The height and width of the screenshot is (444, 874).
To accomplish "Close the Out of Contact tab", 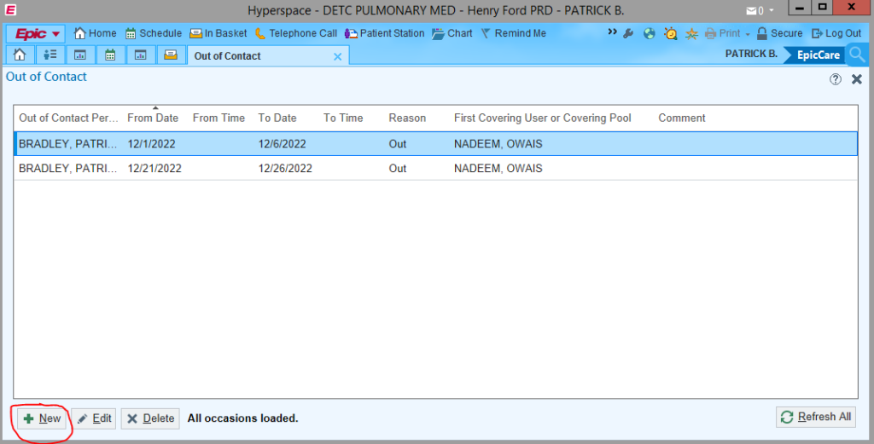I will pos(337,56).
